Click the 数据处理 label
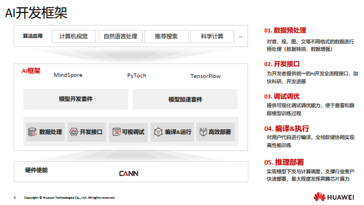 point(50,132)
